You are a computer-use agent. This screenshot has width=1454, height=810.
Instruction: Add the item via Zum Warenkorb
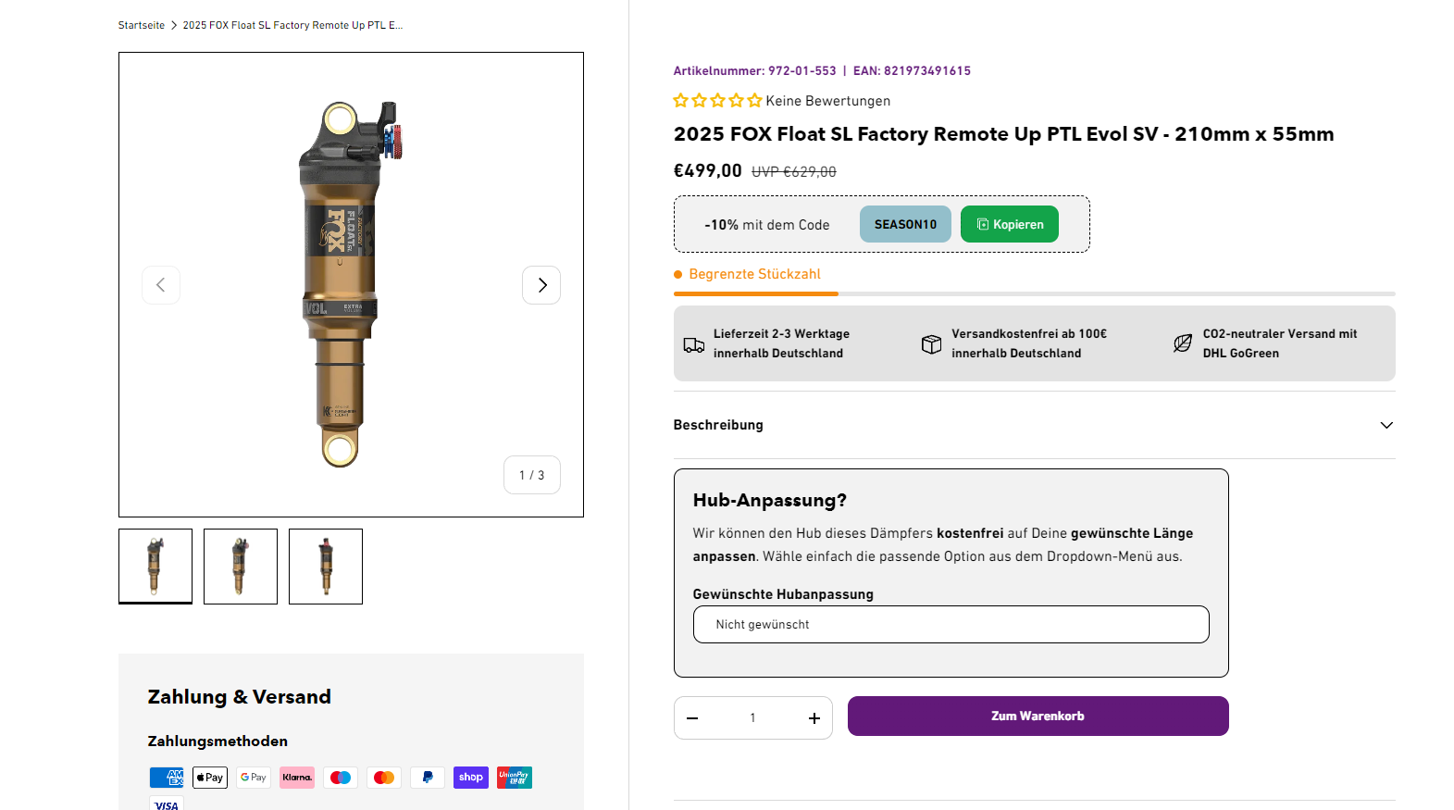[x=1038, y=717]
